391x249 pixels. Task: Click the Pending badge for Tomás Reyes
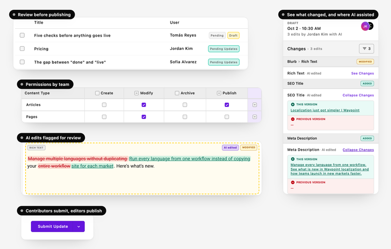click(x=217, y=35)
